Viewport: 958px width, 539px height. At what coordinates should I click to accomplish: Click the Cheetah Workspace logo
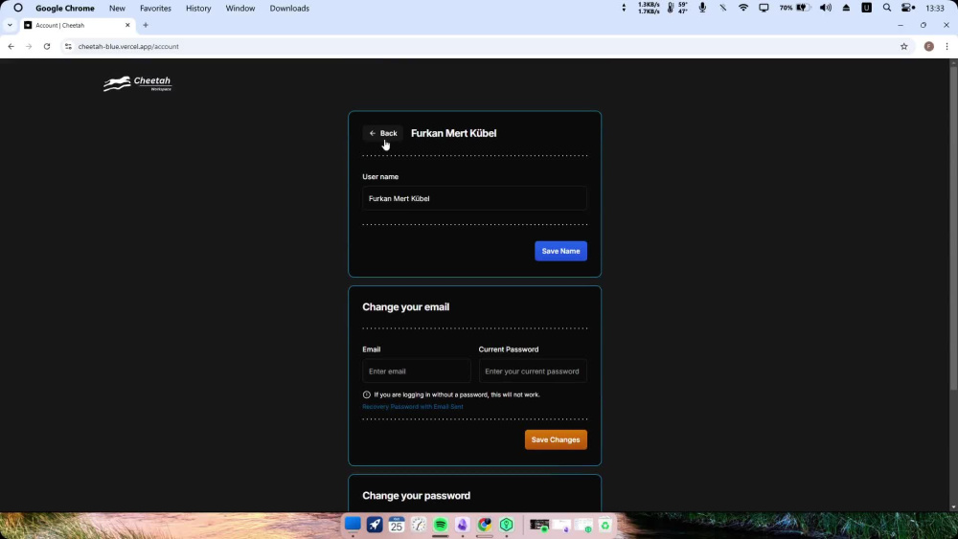(x=137, y=83)
